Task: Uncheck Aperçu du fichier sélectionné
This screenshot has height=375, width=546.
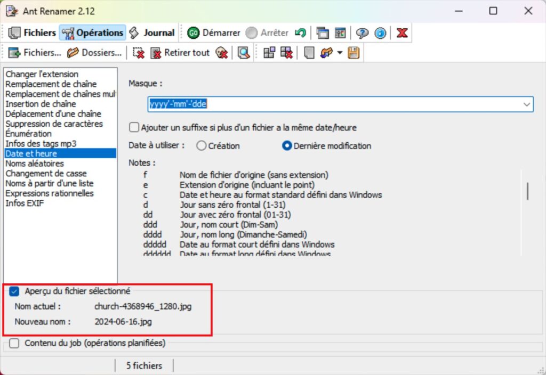Action: [x=14, y=291]
